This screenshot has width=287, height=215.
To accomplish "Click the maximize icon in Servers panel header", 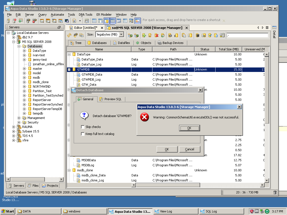I will (59, 27).
